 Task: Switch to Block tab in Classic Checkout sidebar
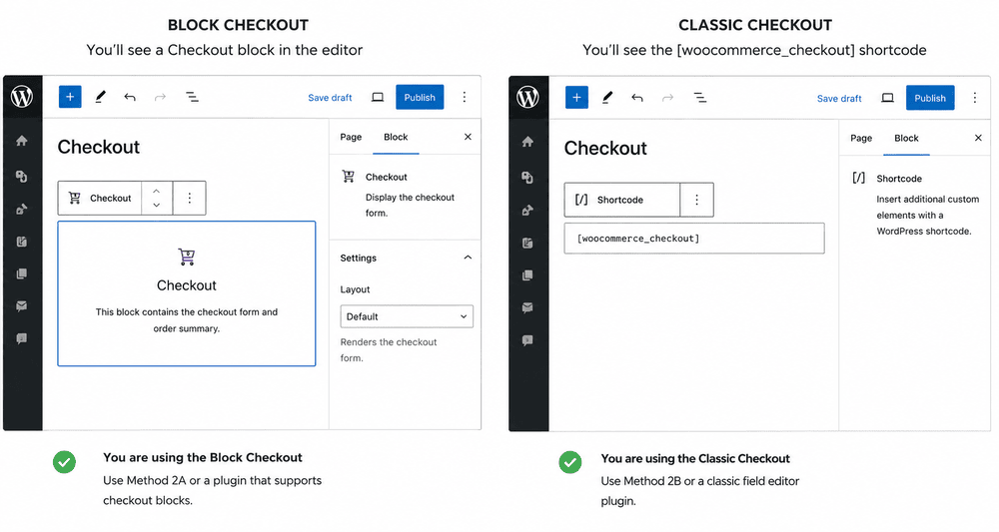pos(907,138)
